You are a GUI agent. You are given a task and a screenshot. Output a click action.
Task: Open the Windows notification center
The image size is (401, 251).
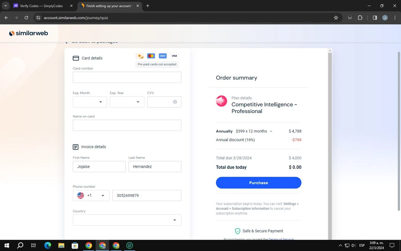[392, 245]
